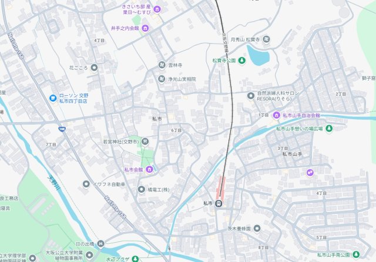Select the 井手之内会館 purple marker

click(x=145, y=28)
